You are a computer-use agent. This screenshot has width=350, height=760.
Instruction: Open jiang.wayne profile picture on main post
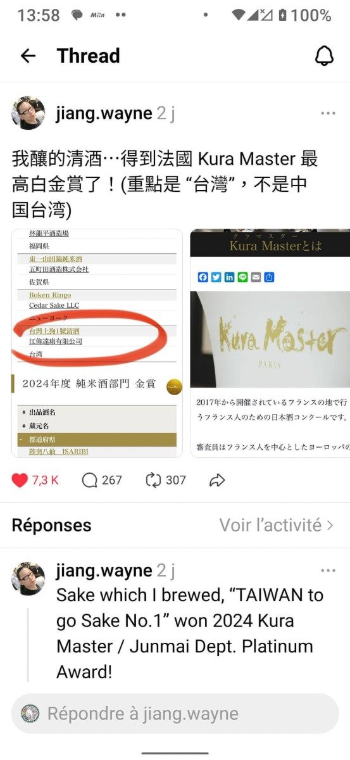(28, 113)
